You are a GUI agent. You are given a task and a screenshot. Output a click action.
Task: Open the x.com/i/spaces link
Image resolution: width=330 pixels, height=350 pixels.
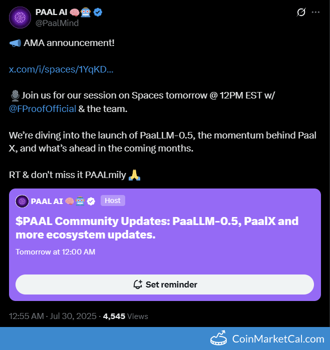tap(61, 69)
